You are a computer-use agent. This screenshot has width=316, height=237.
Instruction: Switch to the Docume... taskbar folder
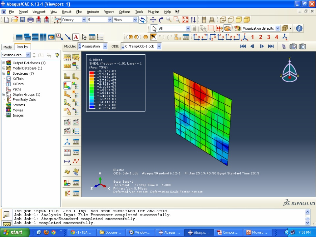[111, 232]
